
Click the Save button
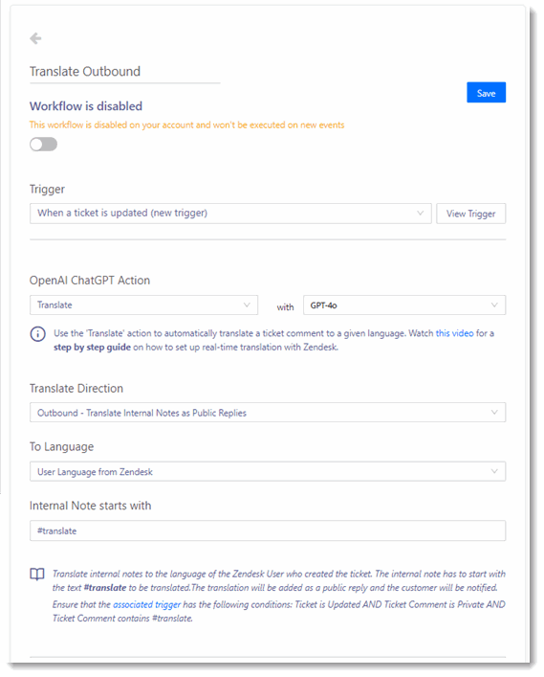pos(487,92)
